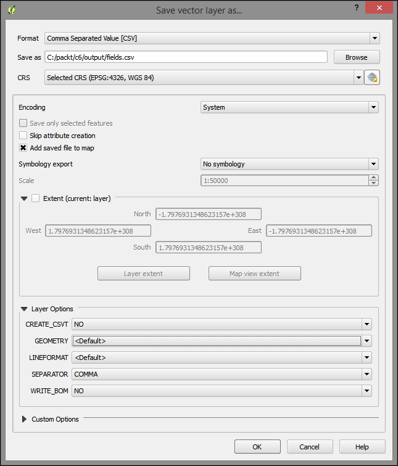Click the Encoding label

32,107
